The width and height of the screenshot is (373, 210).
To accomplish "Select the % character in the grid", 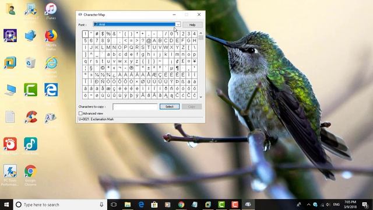I will coord(108,34).
